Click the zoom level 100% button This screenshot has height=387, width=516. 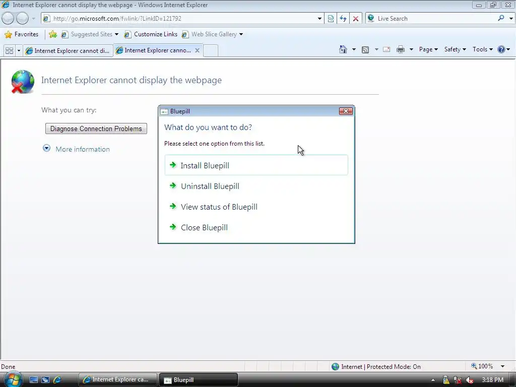pos(482,366)
